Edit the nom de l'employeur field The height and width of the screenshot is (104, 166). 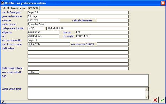pos(78,12)
